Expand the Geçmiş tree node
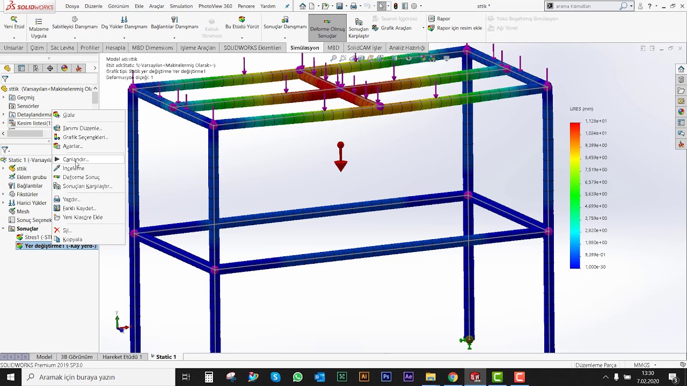The height and width of the screenshot is (386, 687). click(4, 98)
